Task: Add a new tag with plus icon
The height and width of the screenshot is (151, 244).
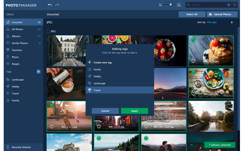Action: point(38,71)
